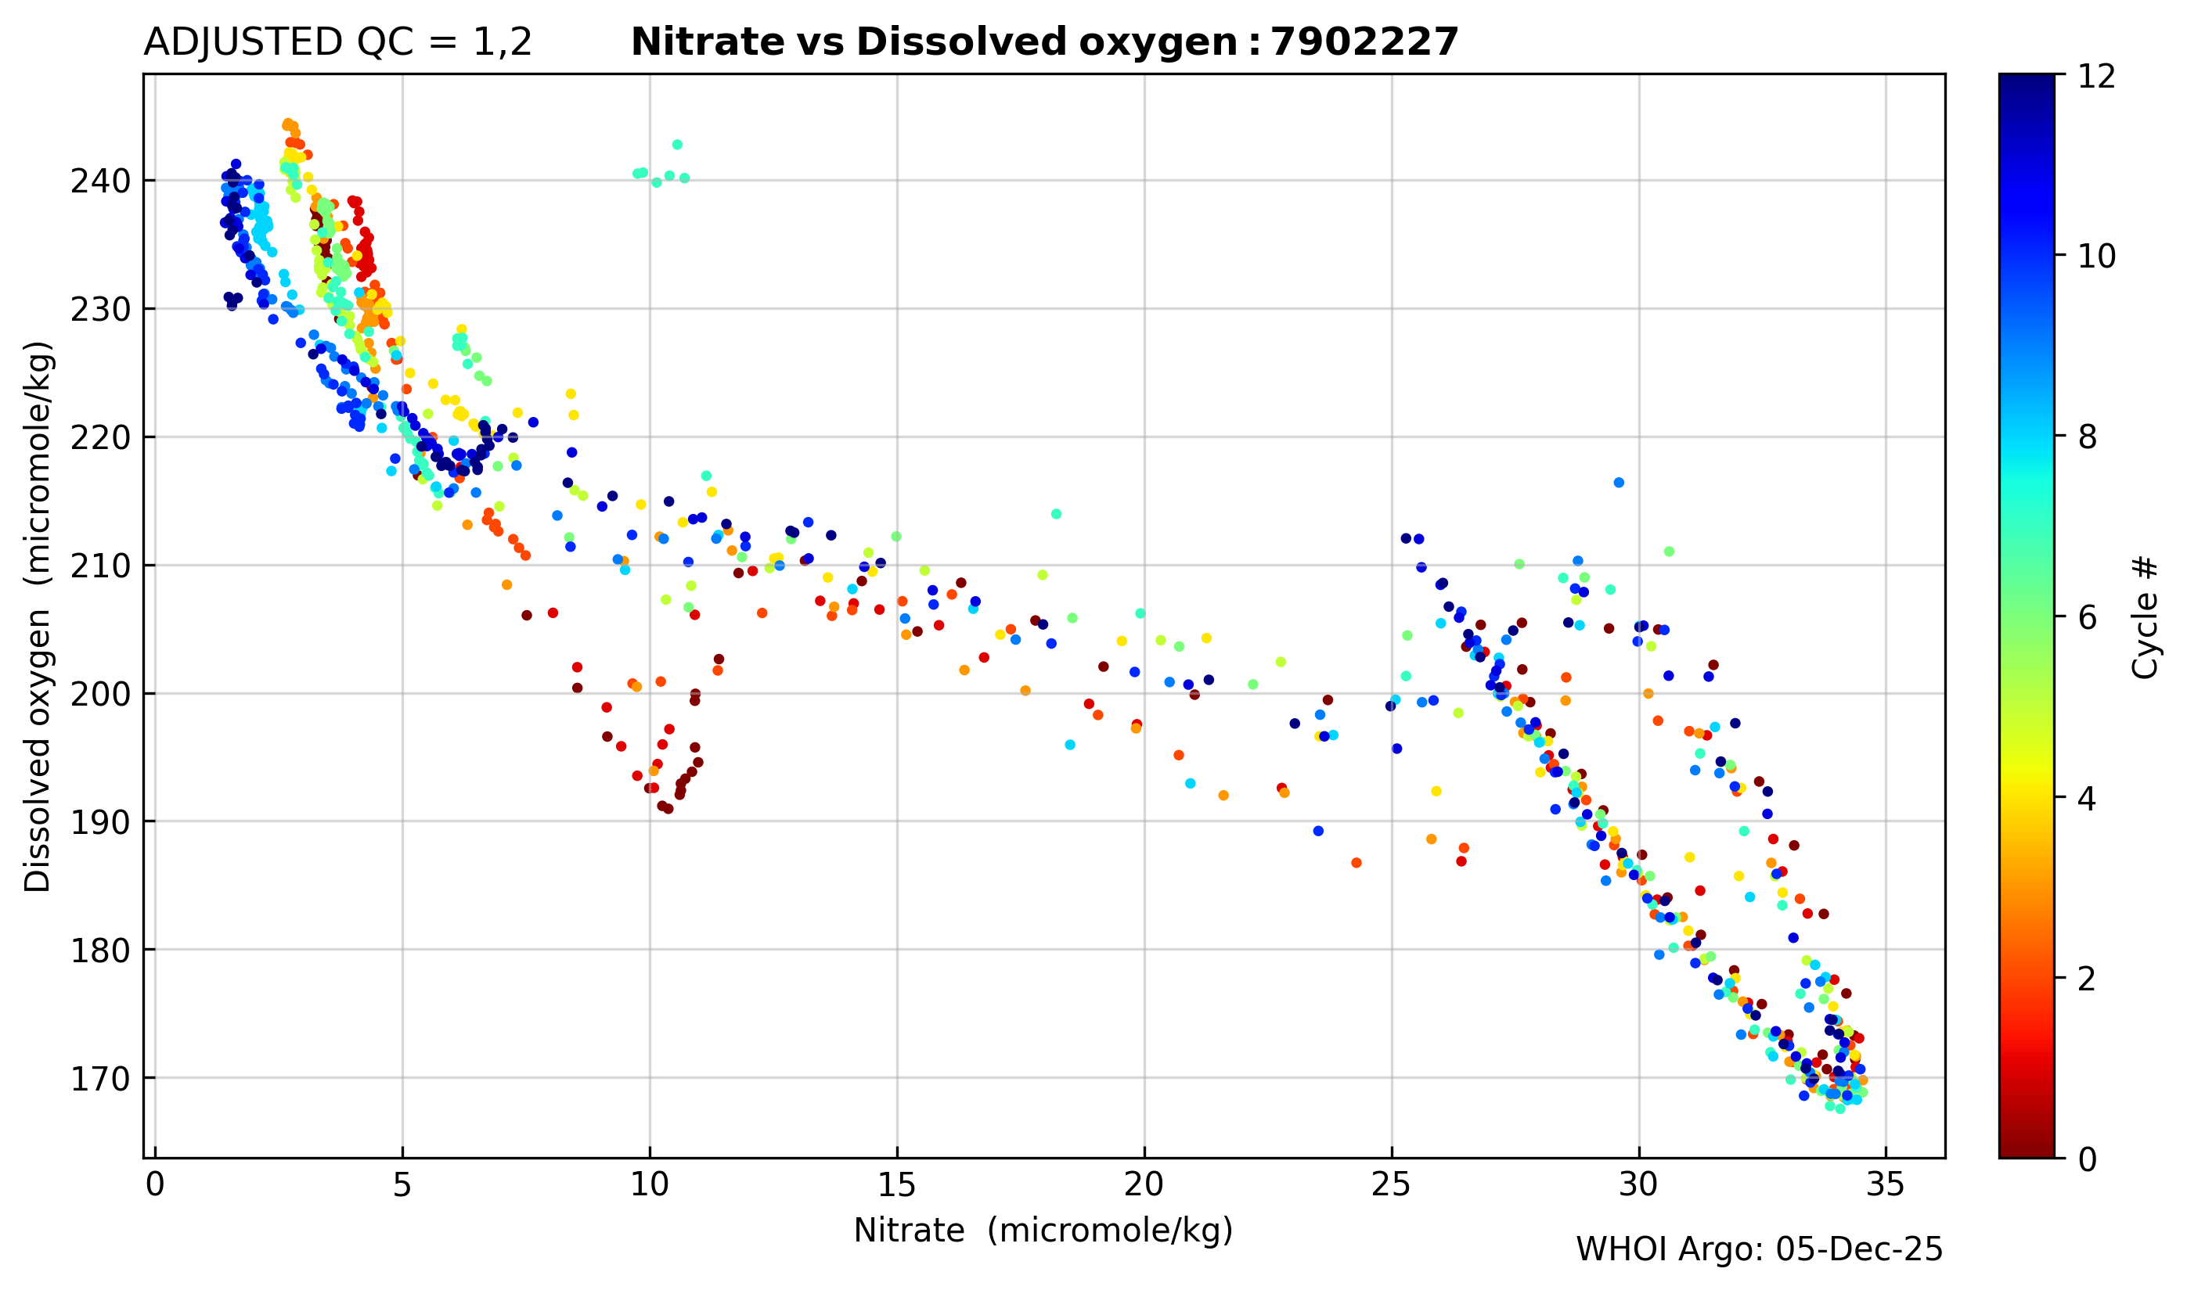Click the isolated orange point near nitrate 24, oxygen 187
2187x1290 pixels.
[1356, 863]
